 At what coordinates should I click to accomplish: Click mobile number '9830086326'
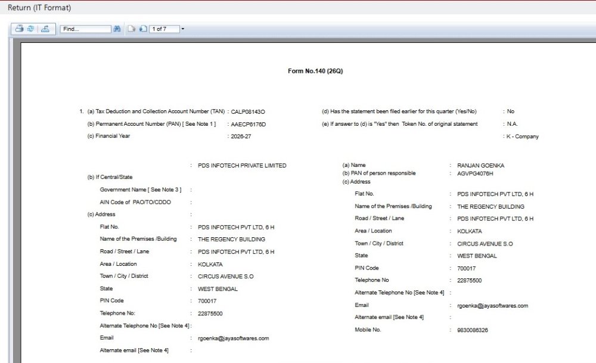(472, 330)
